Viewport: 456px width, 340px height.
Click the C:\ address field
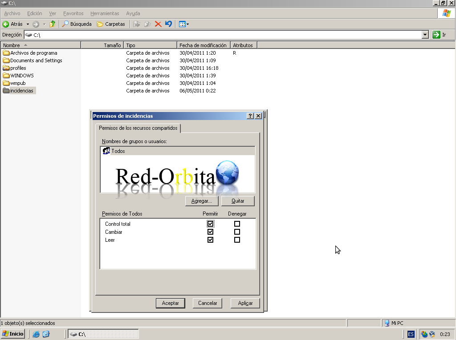[223, 35]
